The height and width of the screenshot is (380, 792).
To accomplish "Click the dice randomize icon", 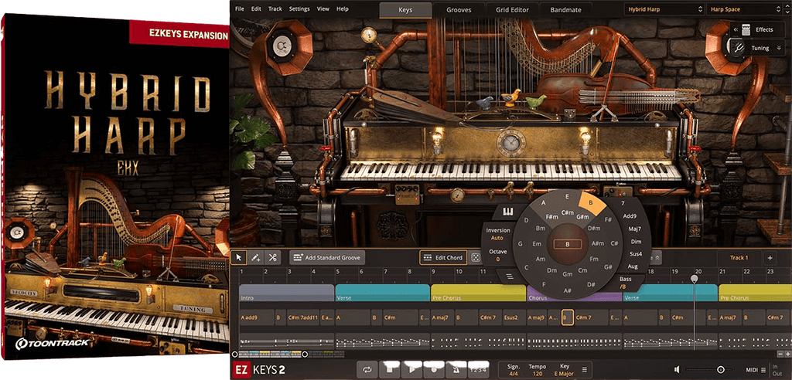I will [x=476, y=257].
